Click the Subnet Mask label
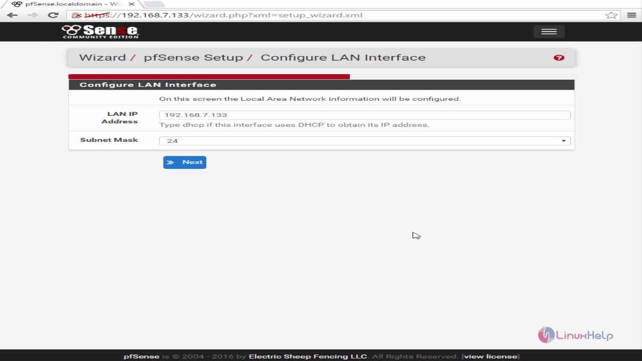The height and width of the screenshot is (361, 642). 109,140
